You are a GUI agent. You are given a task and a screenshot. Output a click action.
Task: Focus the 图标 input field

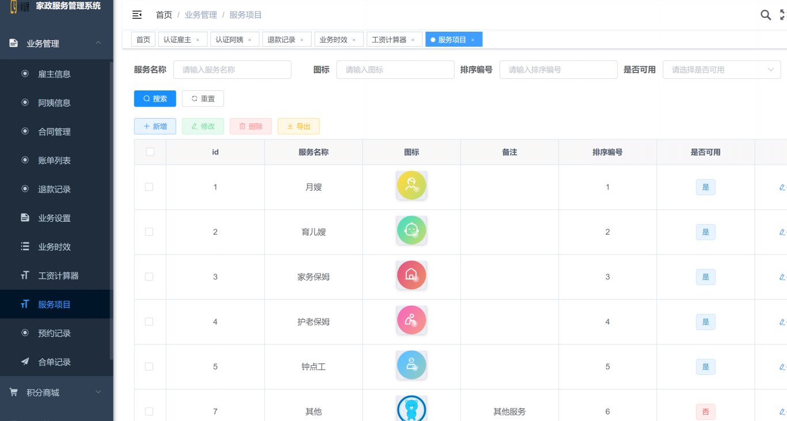395,70
